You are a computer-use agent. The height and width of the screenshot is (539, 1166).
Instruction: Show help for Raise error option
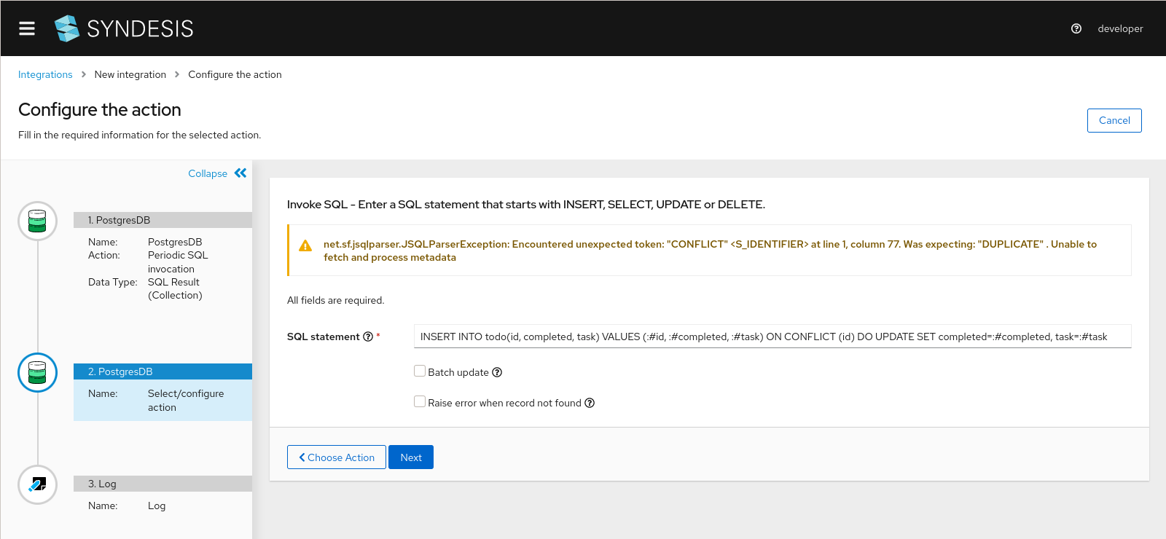[590, 403]
